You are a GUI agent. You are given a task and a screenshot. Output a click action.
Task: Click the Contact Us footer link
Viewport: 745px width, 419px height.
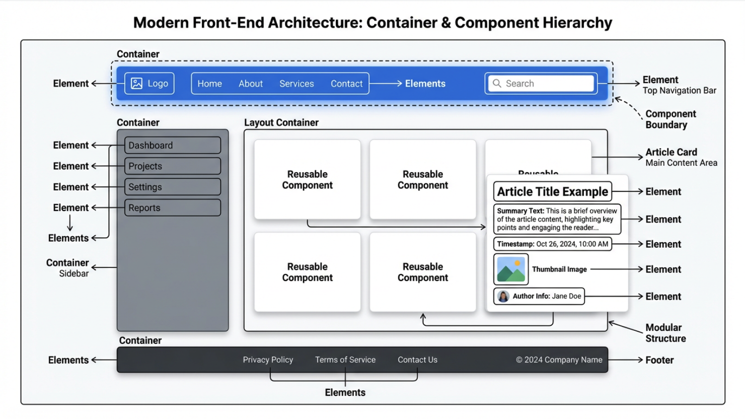tap(417, 360)
